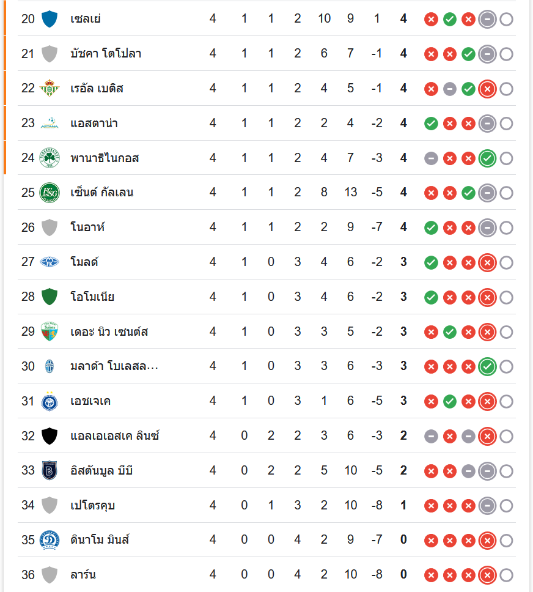533x592 pixels.
Task: Click Noah's (โนอาห์) green win icon
Action: point(431,228)
